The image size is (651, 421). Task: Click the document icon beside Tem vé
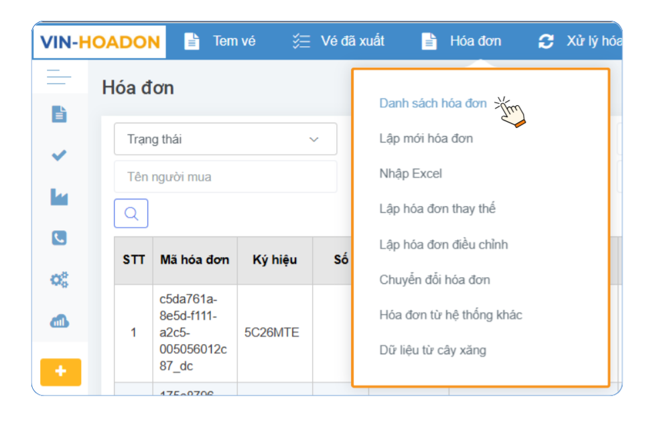(x=192, y=41)
